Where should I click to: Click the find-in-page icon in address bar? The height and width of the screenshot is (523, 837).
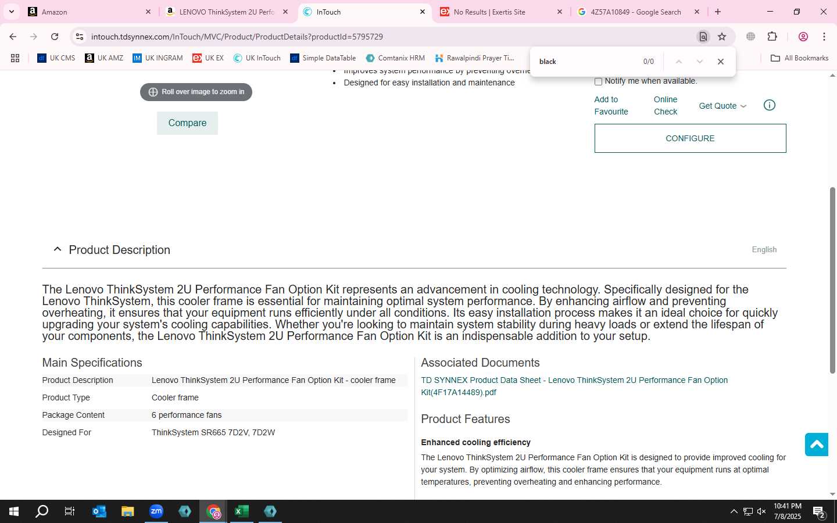point(703,37)
